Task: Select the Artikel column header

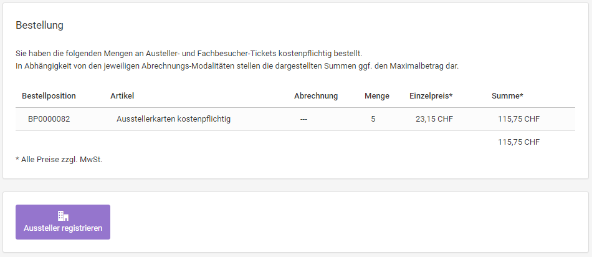Action: pos(122,96)
